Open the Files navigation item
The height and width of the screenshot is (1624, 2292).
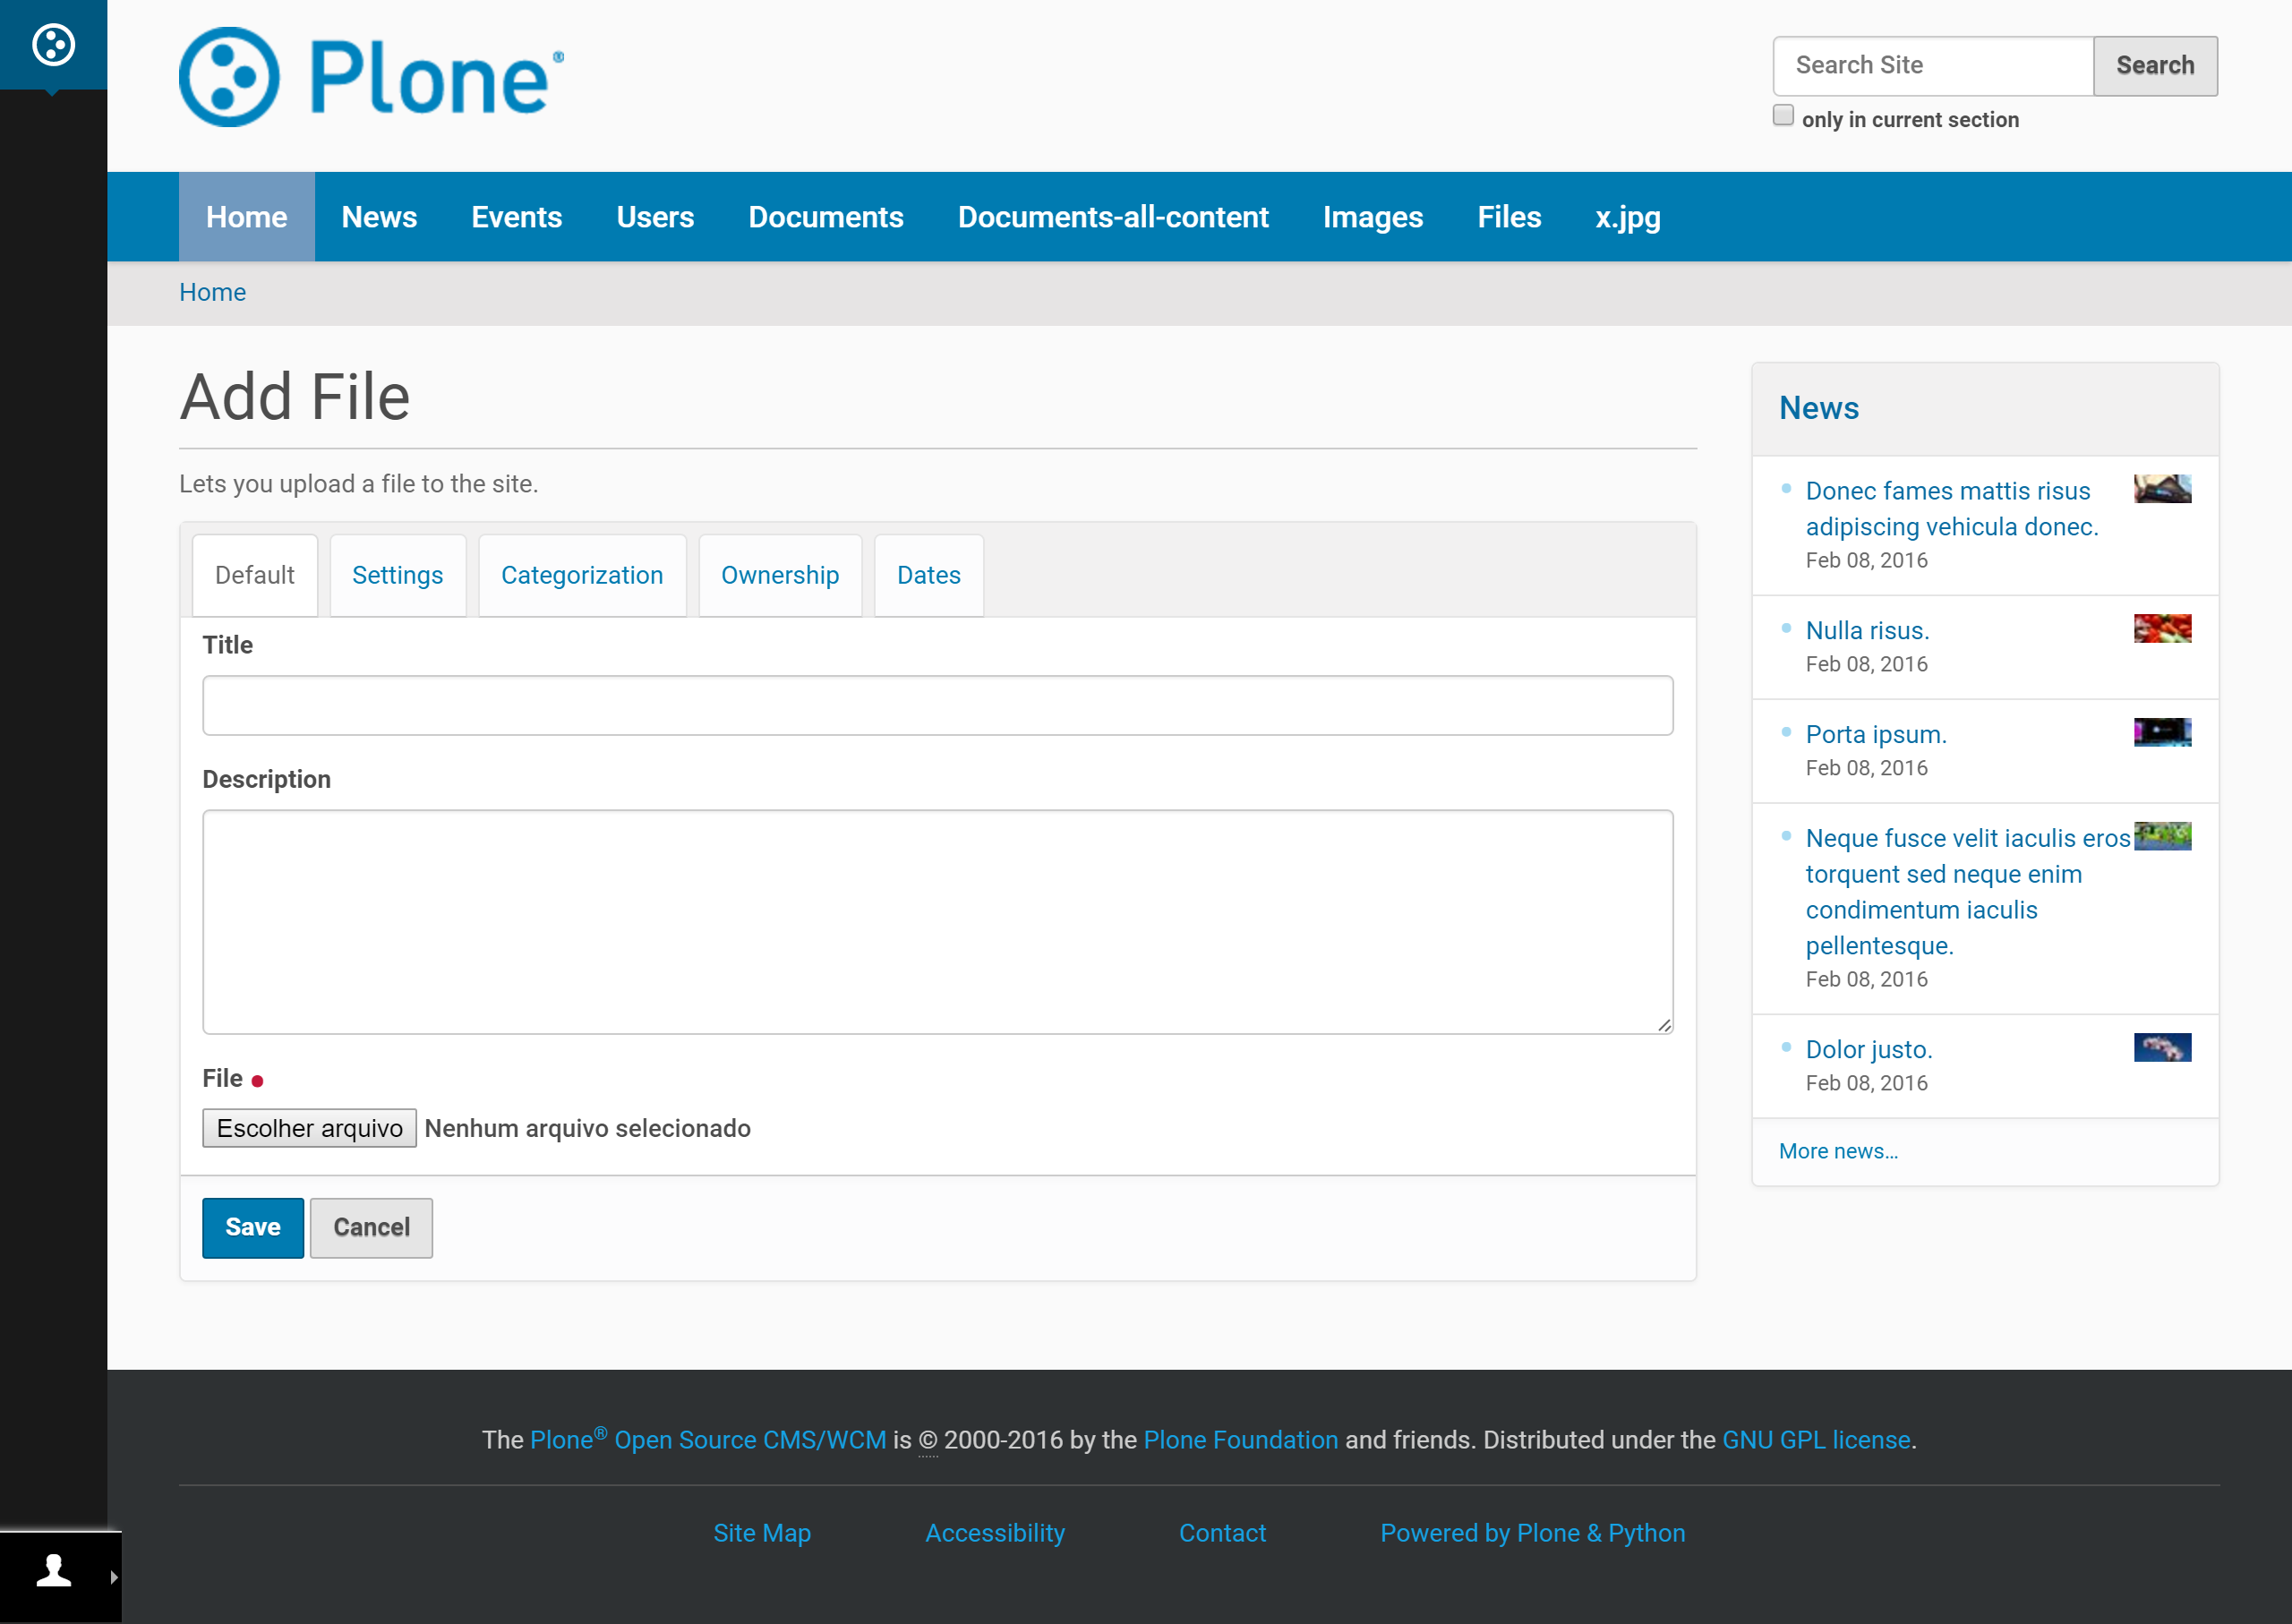point(1509,217)
